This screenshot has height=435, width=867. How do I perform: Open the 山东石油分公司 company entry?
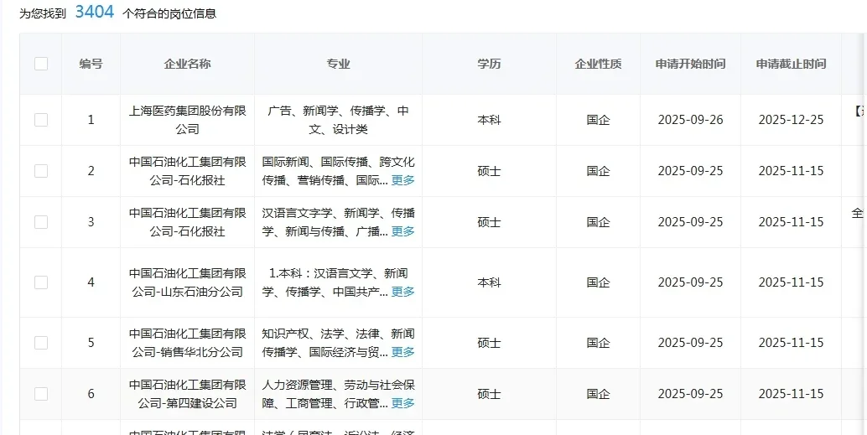[x=188, y=282]
